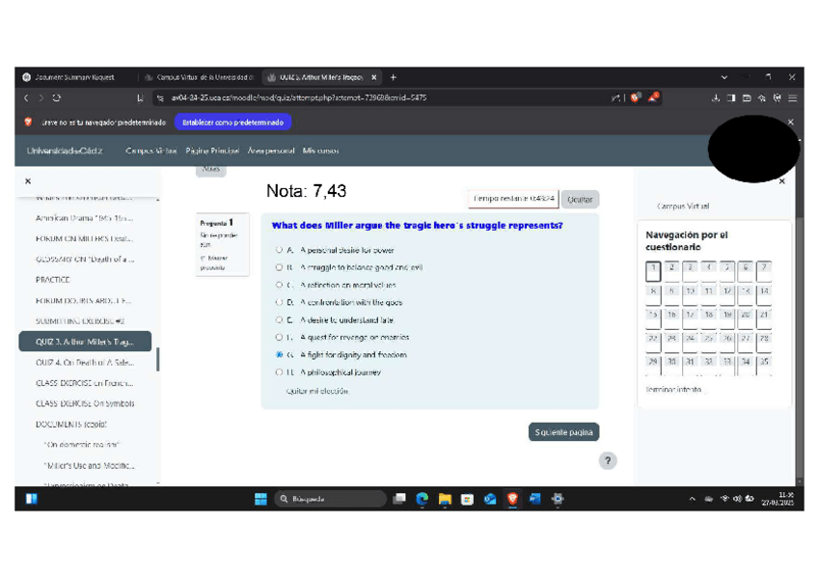Viewport: 818px width, 578px height.
Task: Open the Área personal menu item
Action: (271, 151)
